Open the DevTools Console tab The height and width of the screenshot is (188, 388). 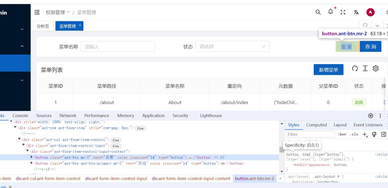[x=20, y=116]
